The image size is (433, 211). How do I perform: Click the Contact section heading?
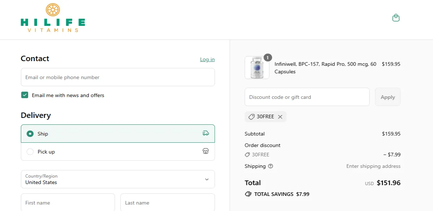[35, 58]
